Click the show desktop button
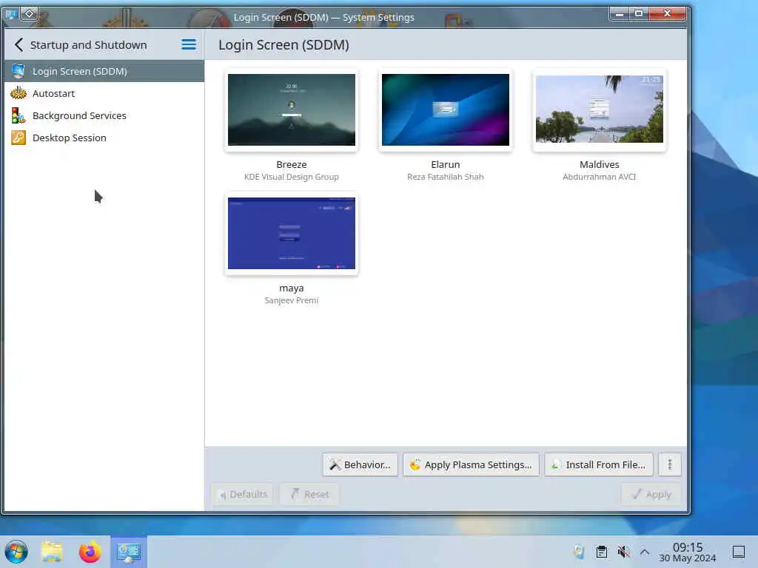The image size is (758, 568). click(x=738, y=552)
